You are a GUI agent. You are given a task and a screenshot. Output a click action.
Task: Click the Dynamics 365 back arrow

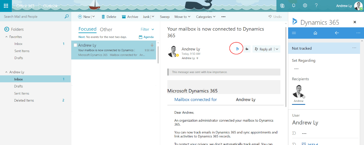pyautogui.click(x=337, y=33)
